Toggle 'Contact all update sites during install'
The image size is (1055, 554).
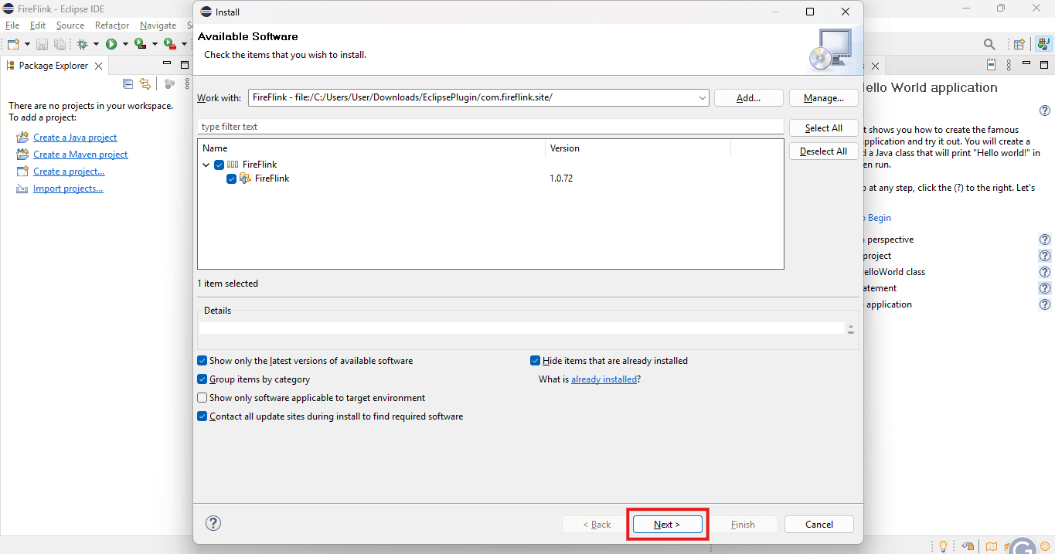(202, 416)
